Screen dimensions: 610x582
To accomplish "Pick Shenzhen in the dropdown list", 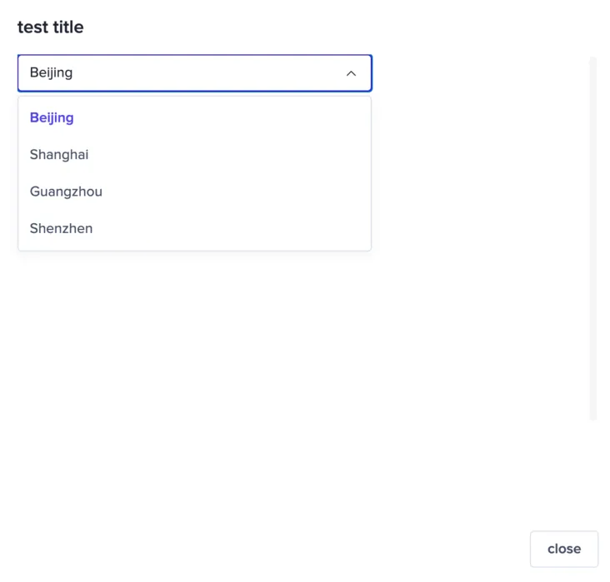I will (194, 229).
